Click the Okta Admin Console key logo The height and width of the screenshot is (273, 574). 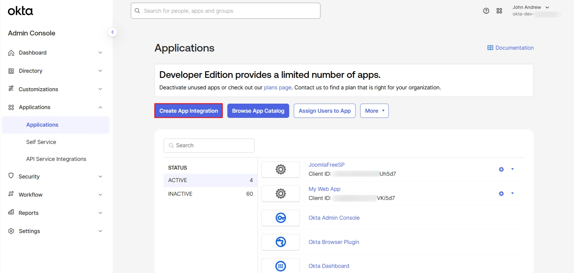[x=281, y=218]
